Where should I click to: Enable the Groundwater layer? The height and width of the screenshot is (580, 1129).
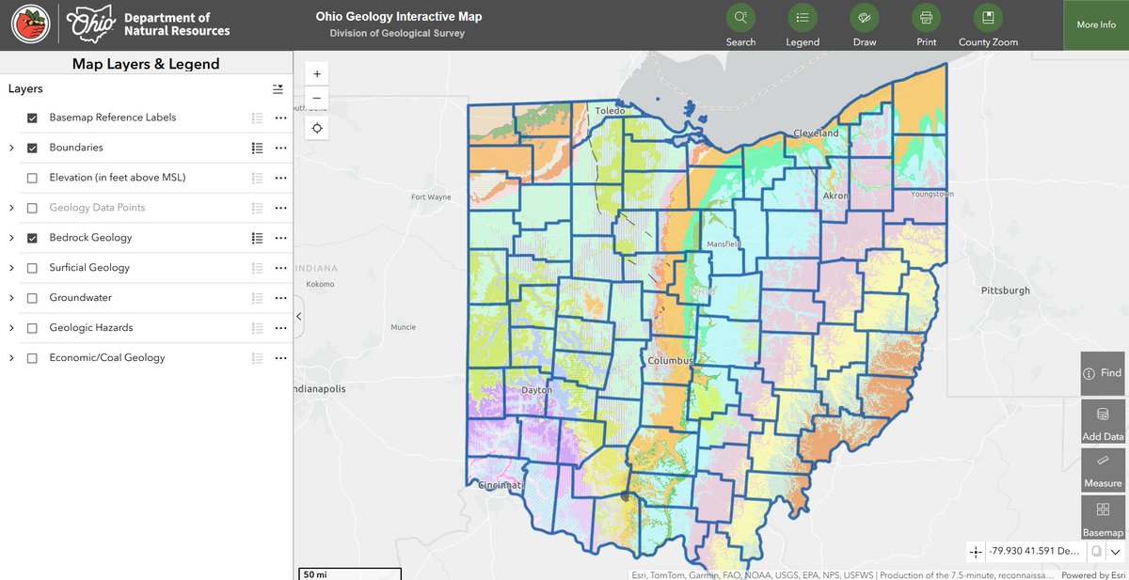(32, 298)
